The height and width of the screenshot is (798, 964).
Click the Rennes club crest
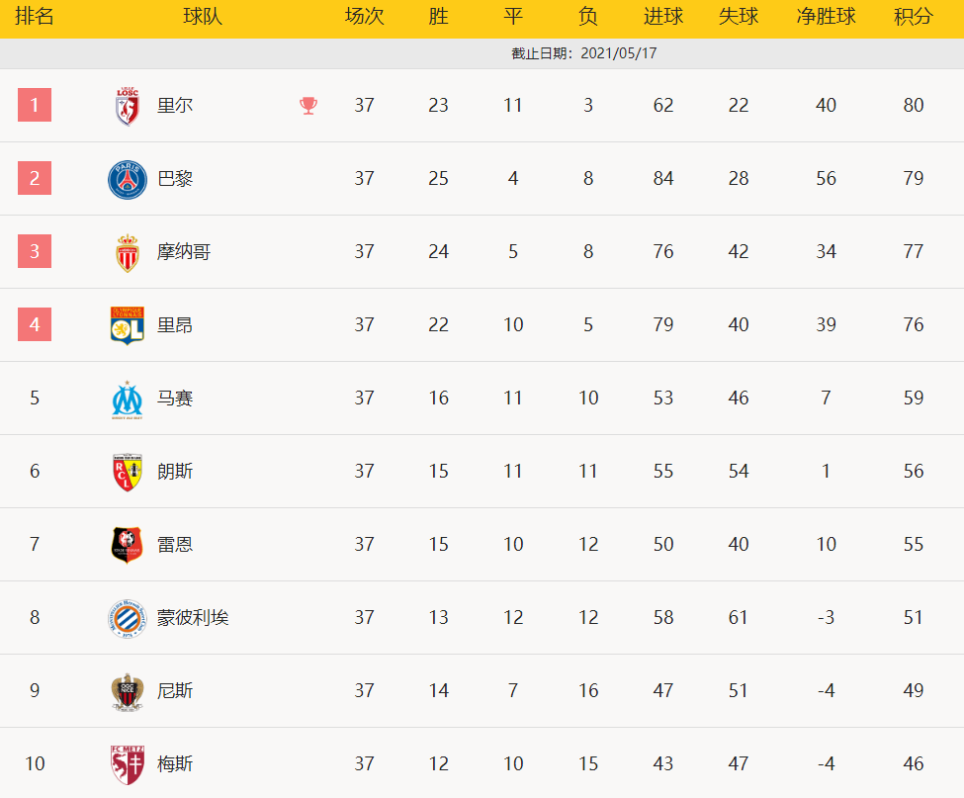(x=127, y=545)
